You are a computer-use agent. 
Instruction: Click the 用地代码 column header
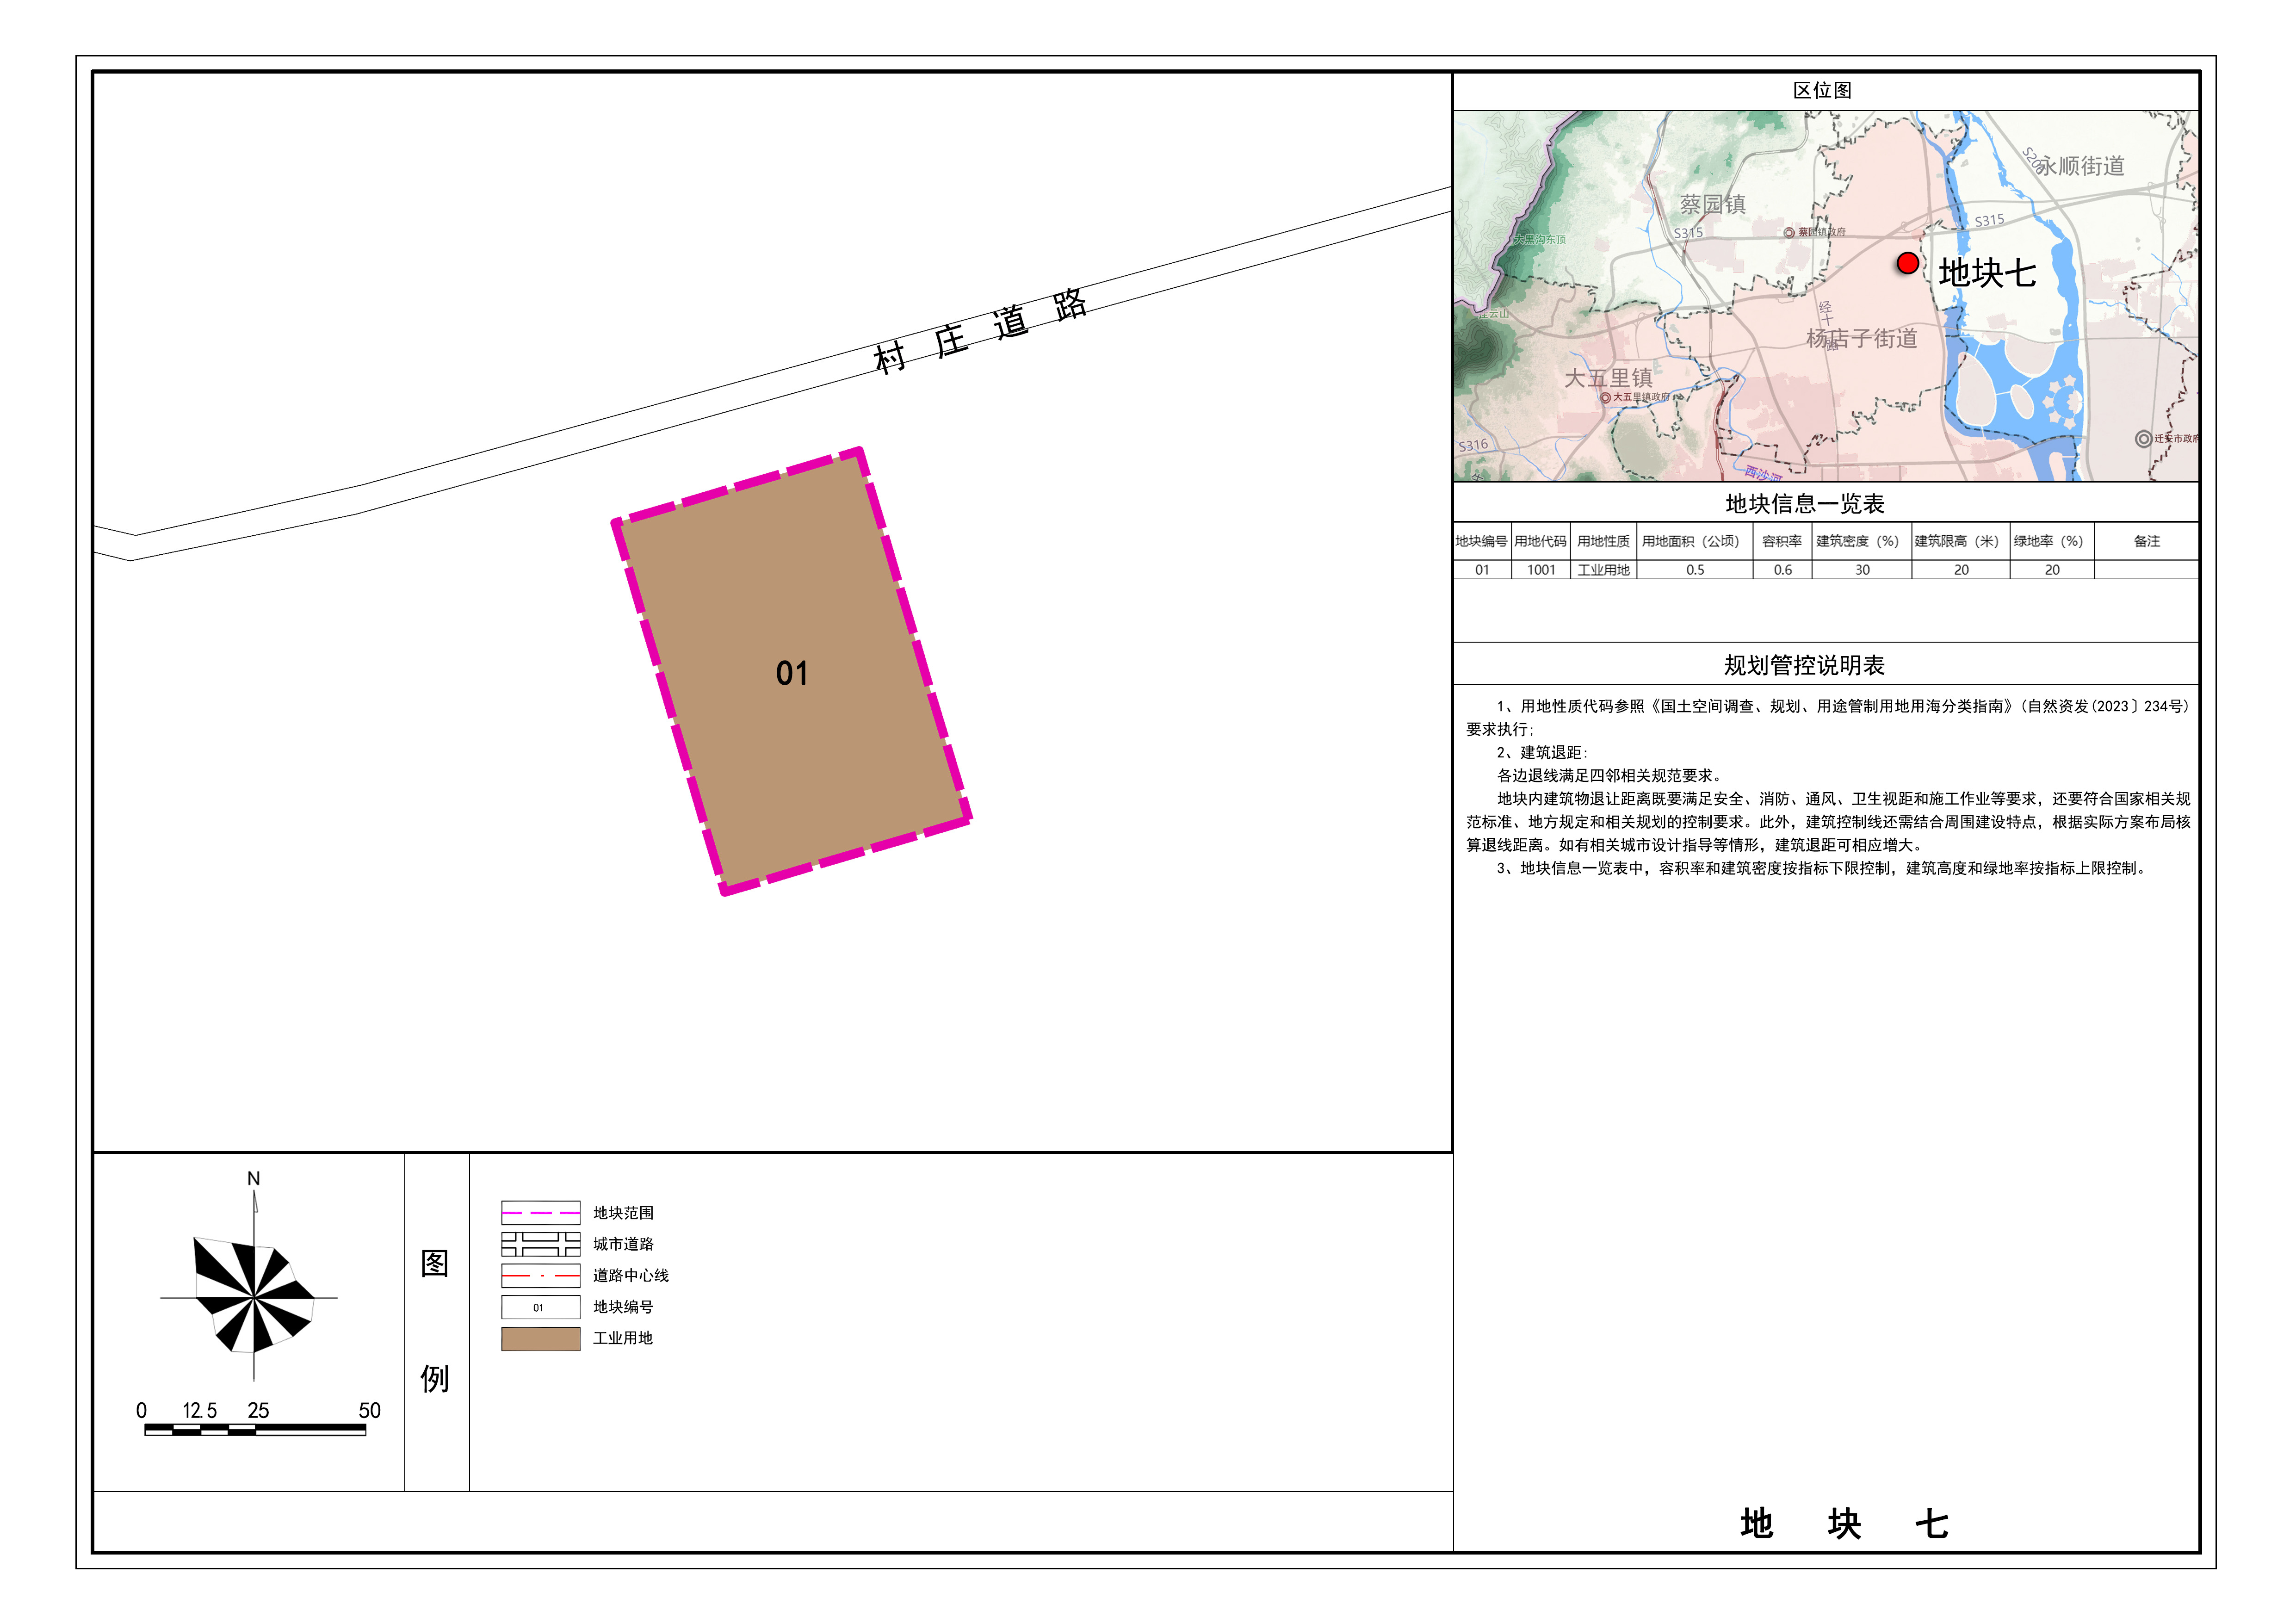click(x=1540, y=541)
